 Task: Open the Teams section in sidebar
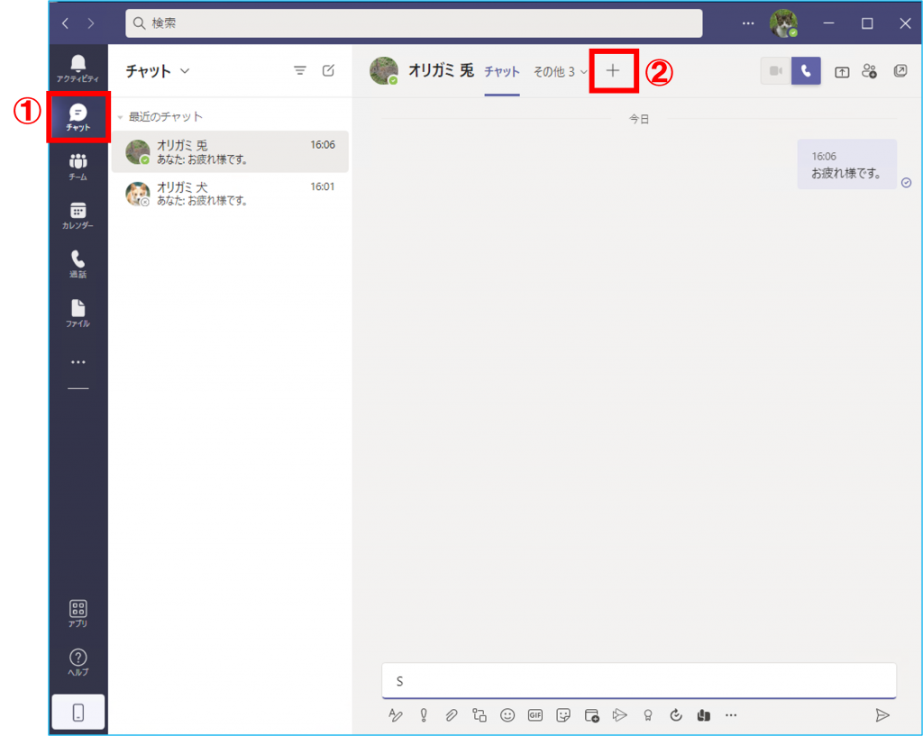(78, 166)
